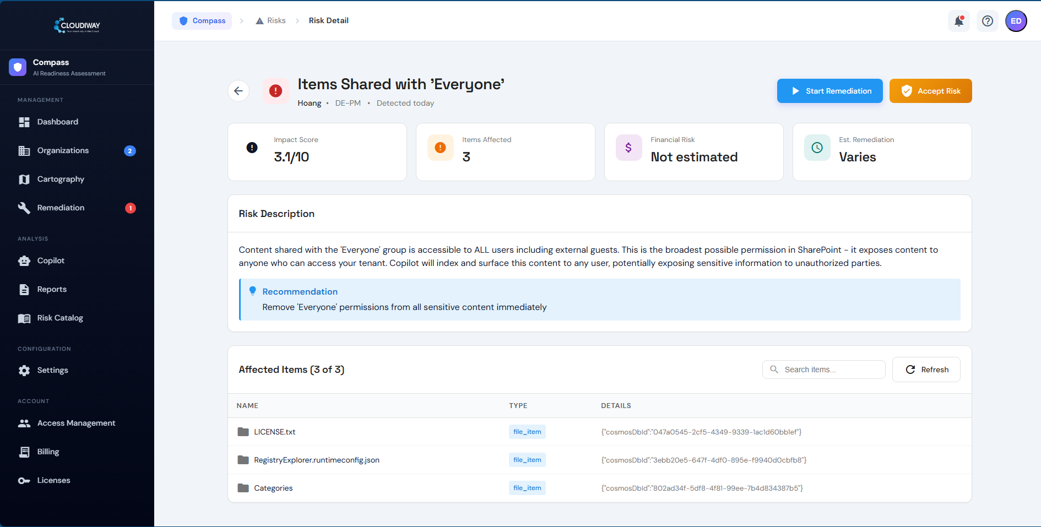Navigate to Remediation in the sidebar
Screen dimensions: 1041x527
click(77, 208)
